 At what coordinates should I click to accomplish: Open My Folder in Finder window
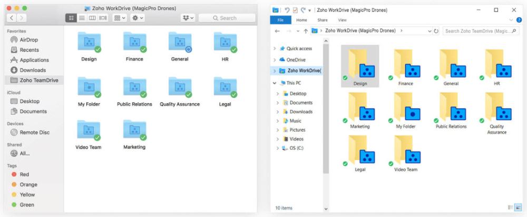click(x=89, y=87)
